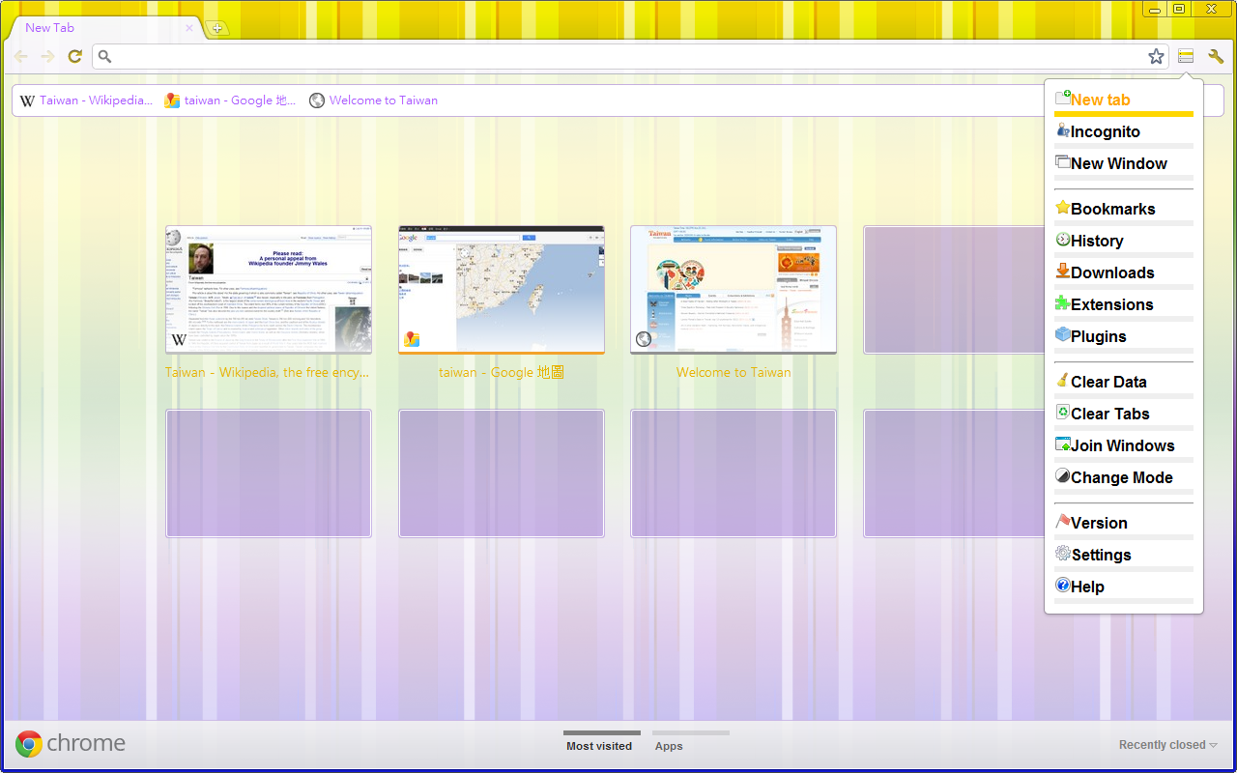Click the 'Welcome to Taiwan' thumbnail caption
The width and height of the screenshot is (1237, 773).
click(734, 373)
